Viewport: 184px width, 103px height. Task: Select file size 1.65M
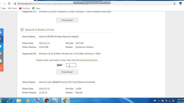(x=78, y=89)
